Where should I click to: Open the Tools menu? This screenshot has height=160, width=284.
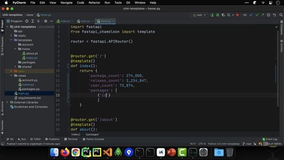point(118,3)
